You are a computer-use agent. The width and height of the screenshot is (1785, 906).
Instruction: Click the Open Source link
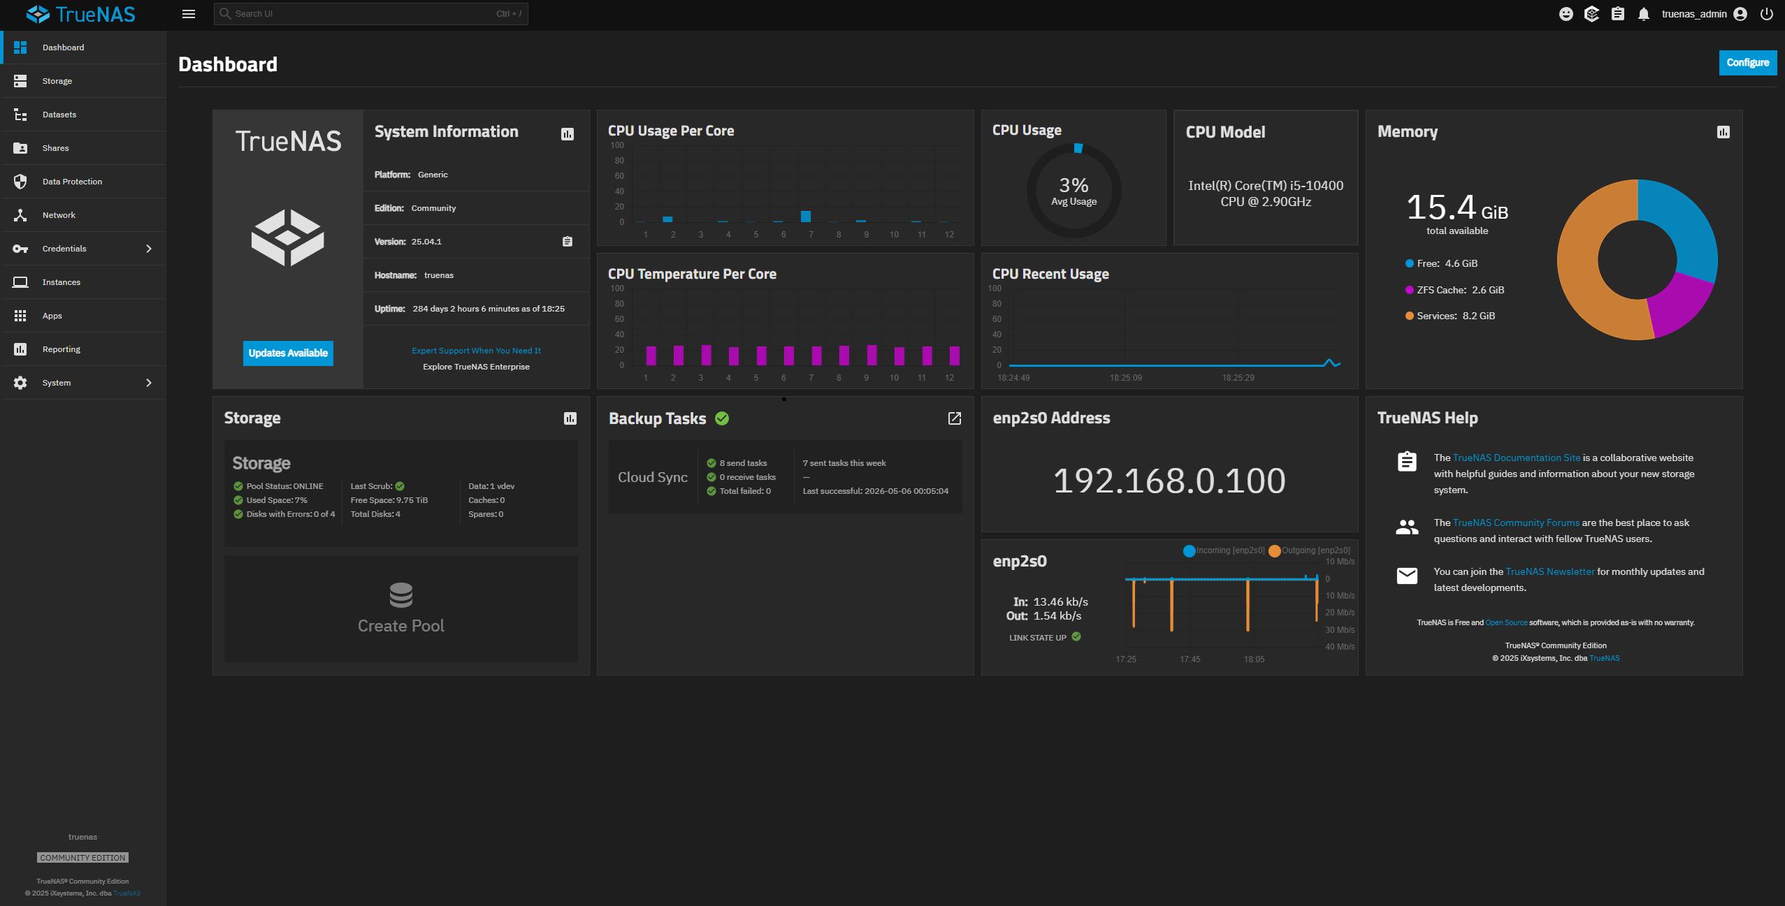(1506, 622)
